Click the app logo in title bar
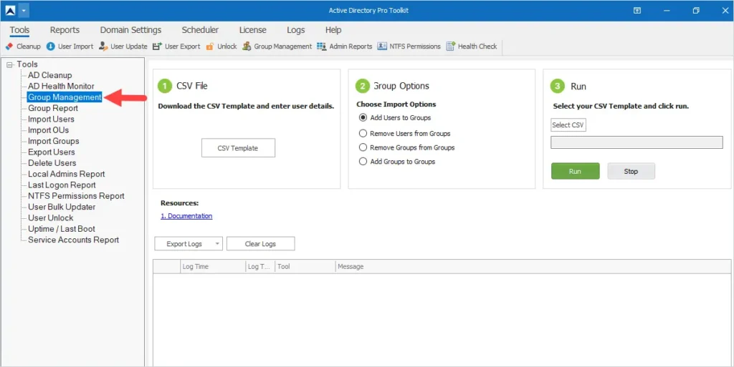The height and width of the screenshot is (367, 734). [10, 10]
